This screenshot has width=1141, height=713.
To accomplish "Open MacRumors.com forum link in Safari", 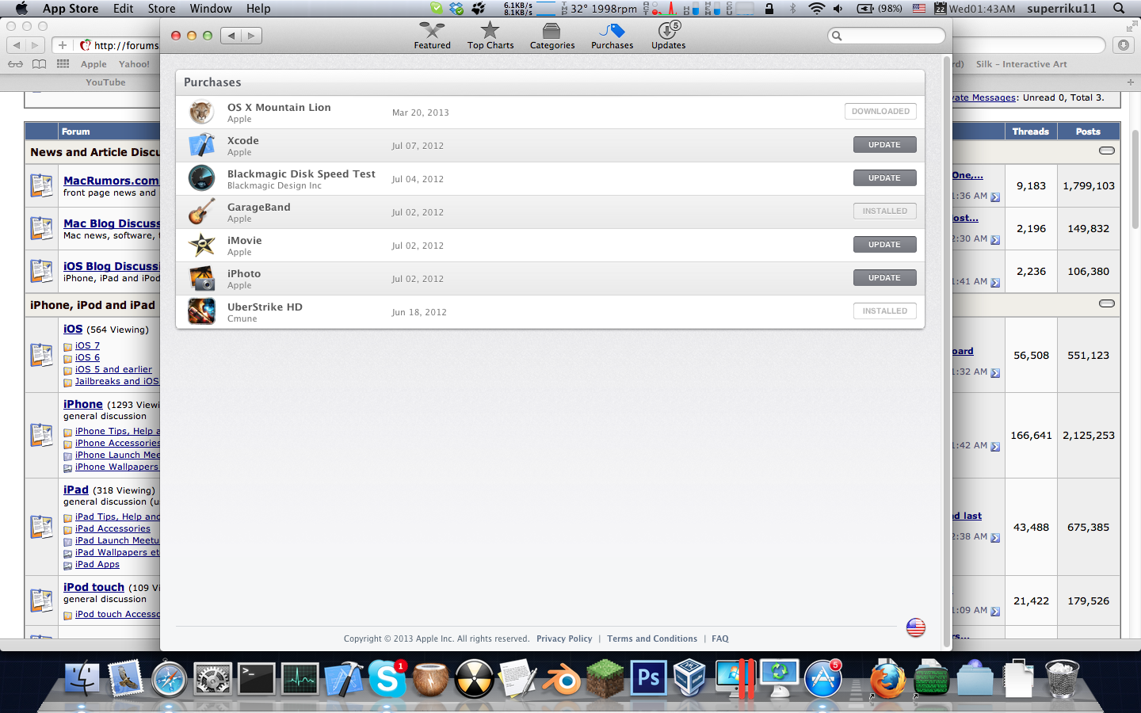I will [111, 181].
